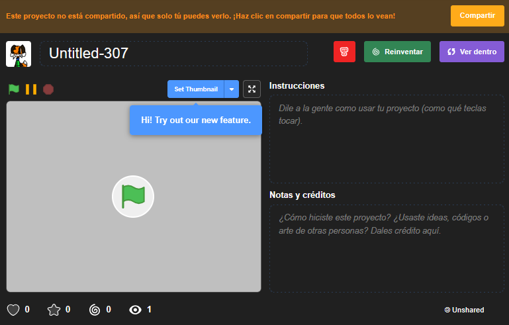This screenshot has height=325, width=509.
Task: Expand the Set Thumbnail dropdown arrow
Action: coord(232,89)
